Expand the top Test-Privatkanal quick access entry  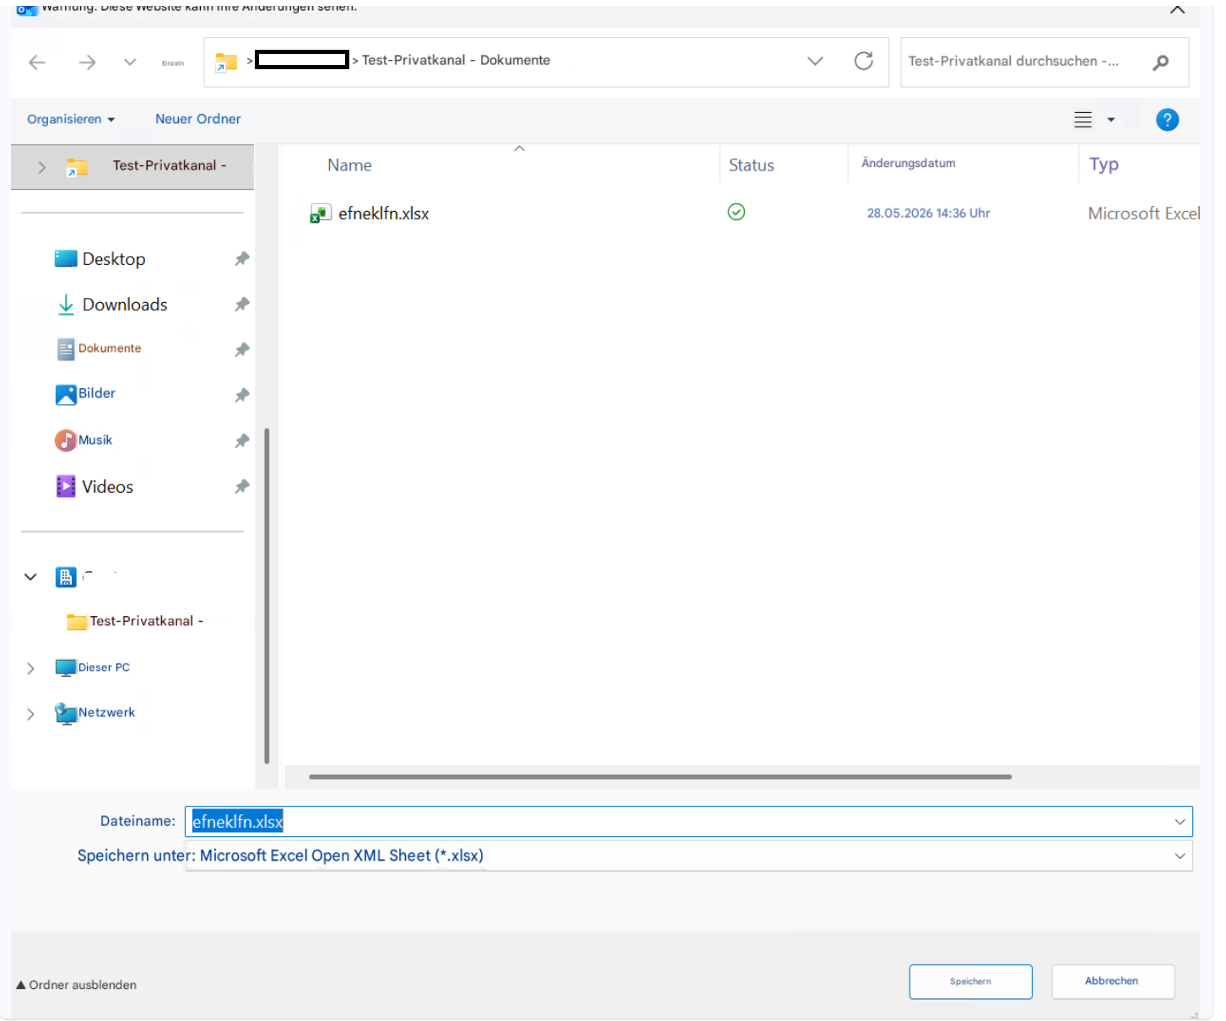41,167
